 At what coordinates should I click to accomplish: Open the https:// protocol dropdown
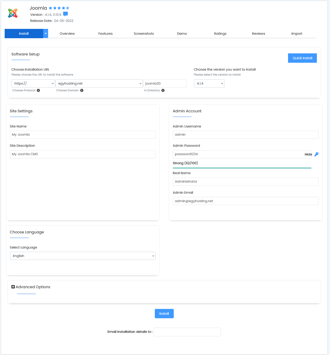(33, 83)
